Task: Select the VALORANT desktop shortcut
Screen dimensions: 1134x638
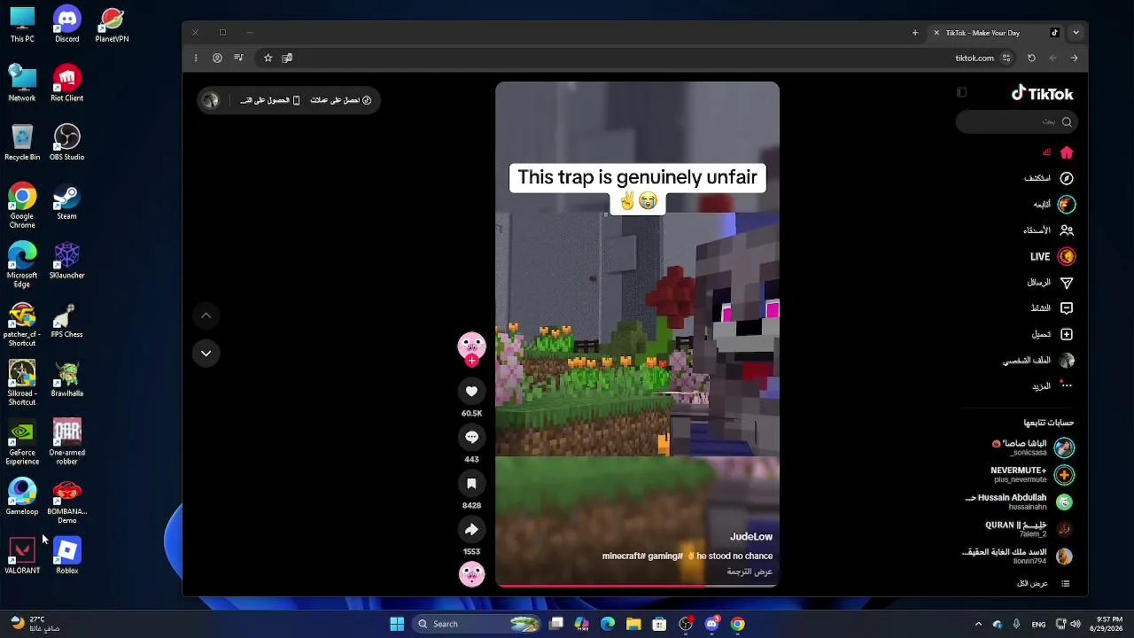Action: point(22,556)
